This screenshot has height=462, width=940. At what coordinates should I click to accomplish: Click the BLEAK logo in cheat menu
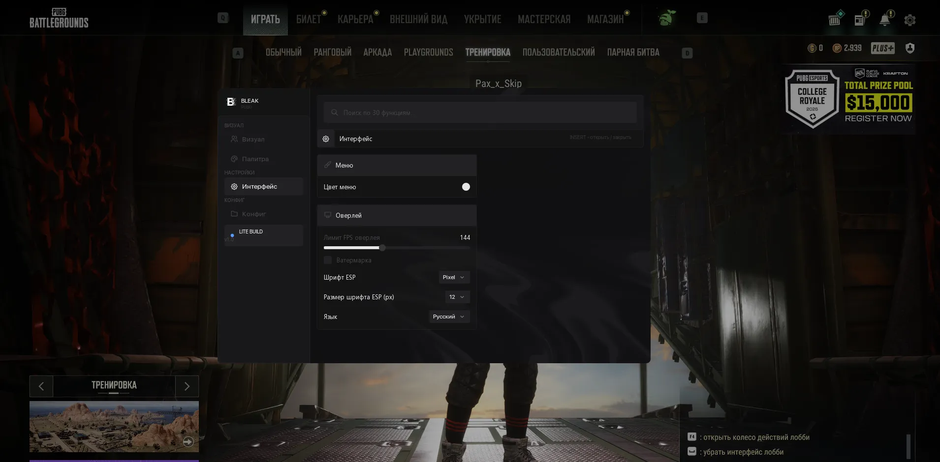point(231,102)
